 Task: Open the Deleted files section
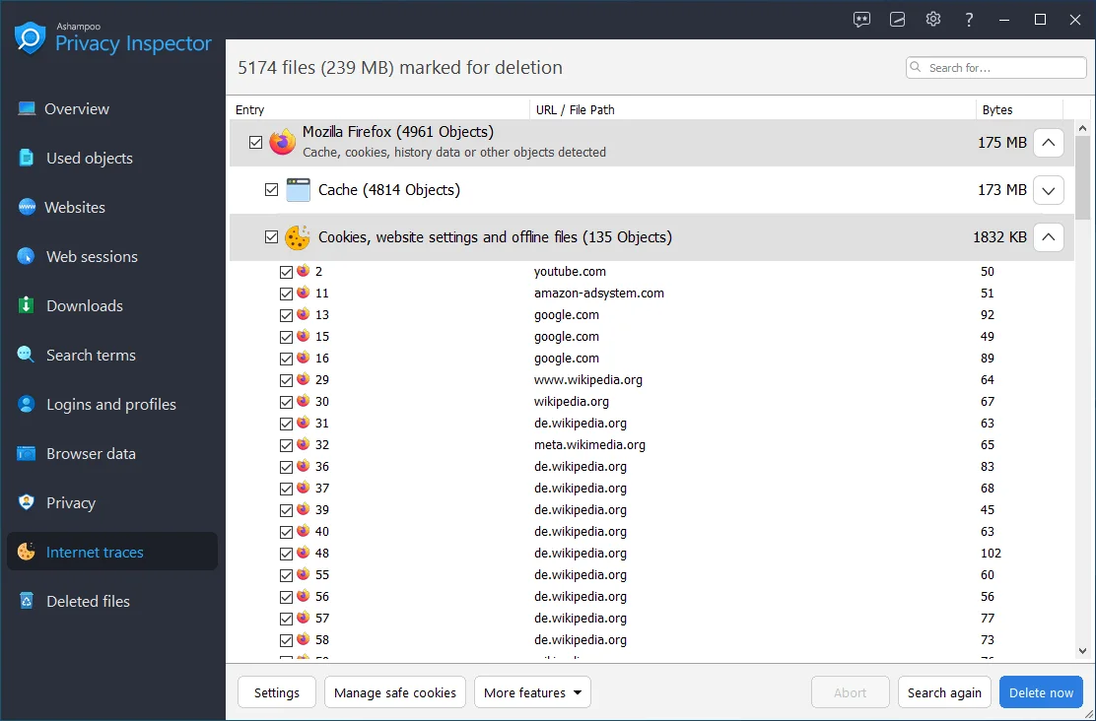click(x=29, y=601)
